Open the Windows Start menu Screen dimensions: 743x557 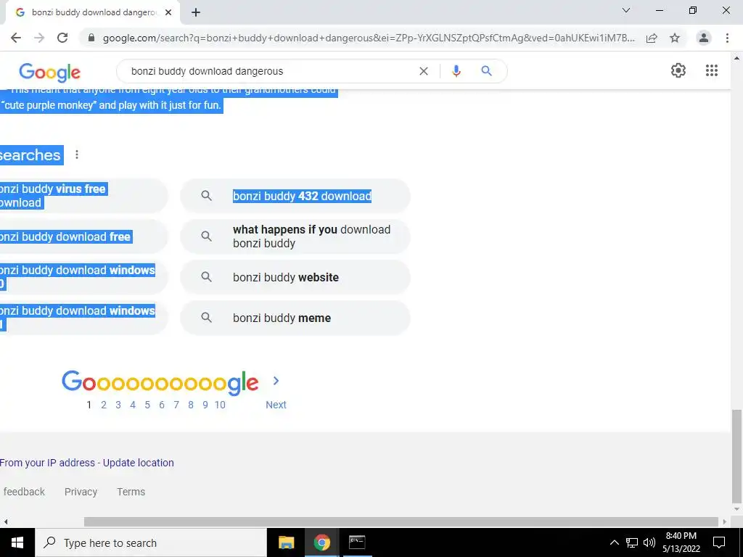17,542
